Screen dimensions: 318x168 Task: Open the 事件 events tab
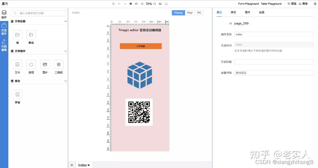[248, 12]
